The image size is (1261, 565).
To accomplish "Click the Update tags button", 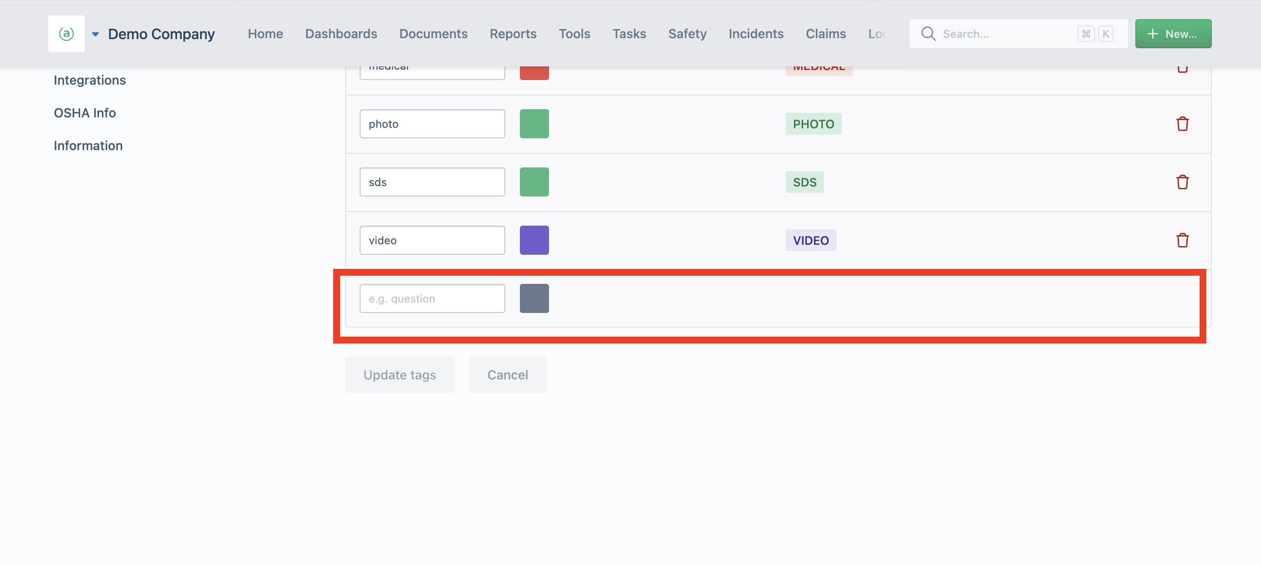I will (399, 375).
